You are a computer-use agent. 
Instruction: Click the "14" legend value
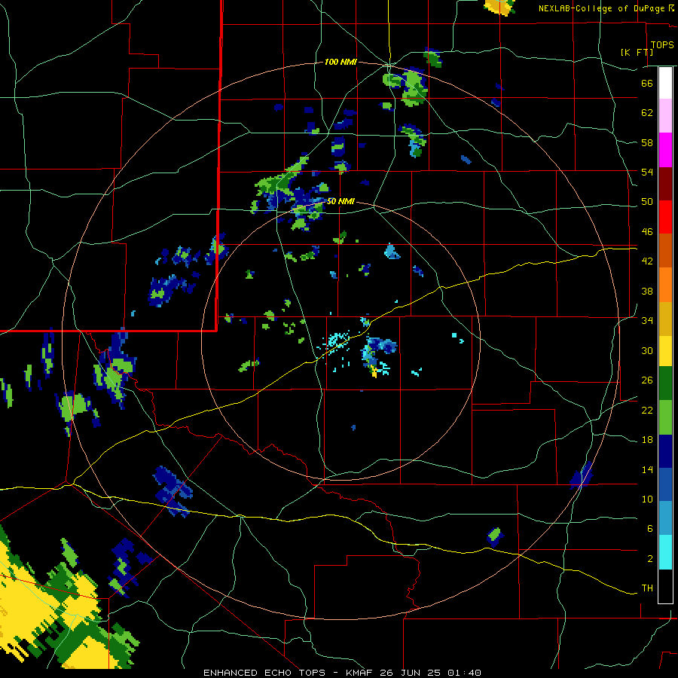tap(647, 469)
